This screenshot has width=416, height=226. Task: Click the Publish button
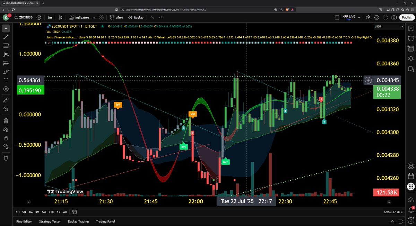[406, 17]
